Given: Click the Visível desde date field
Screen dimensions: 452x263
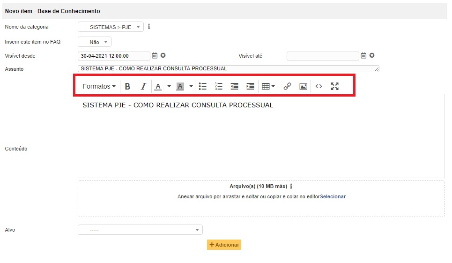Looking at the screenshot, I should click(x=114, y=56).
